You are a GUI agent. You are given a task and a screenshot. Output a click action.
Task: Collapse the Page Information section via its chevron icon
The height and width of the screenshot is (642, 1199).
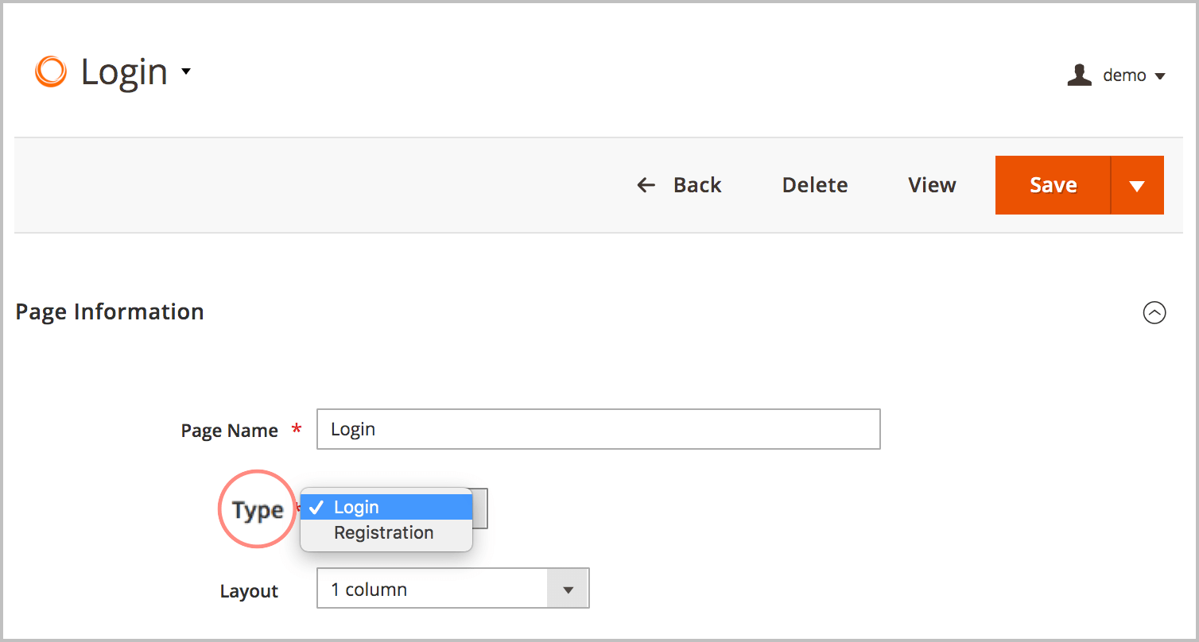1154,312
